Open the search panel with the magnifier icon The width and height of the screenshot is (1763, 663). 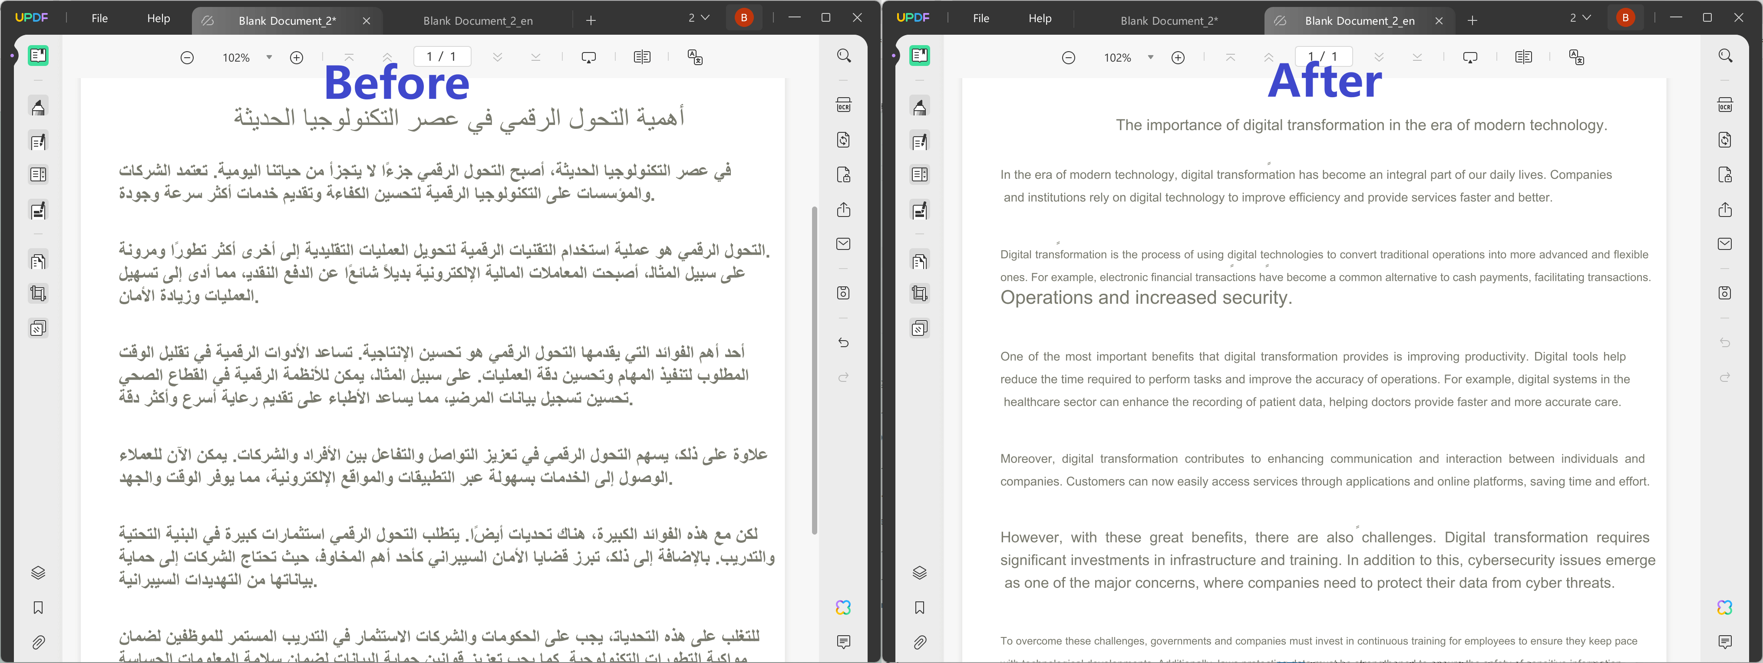coord(844,56)
